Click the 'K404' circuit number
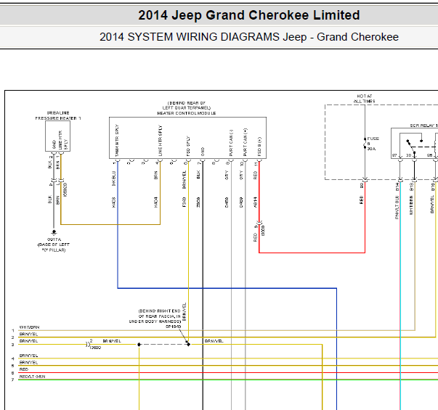Viewport: 438px width, 410px height. pyautogui.click(x=156, y=202)
